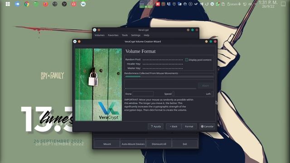Click the checkmark tray icon
This screenshot has height=163, width=290.
(196, 4)
